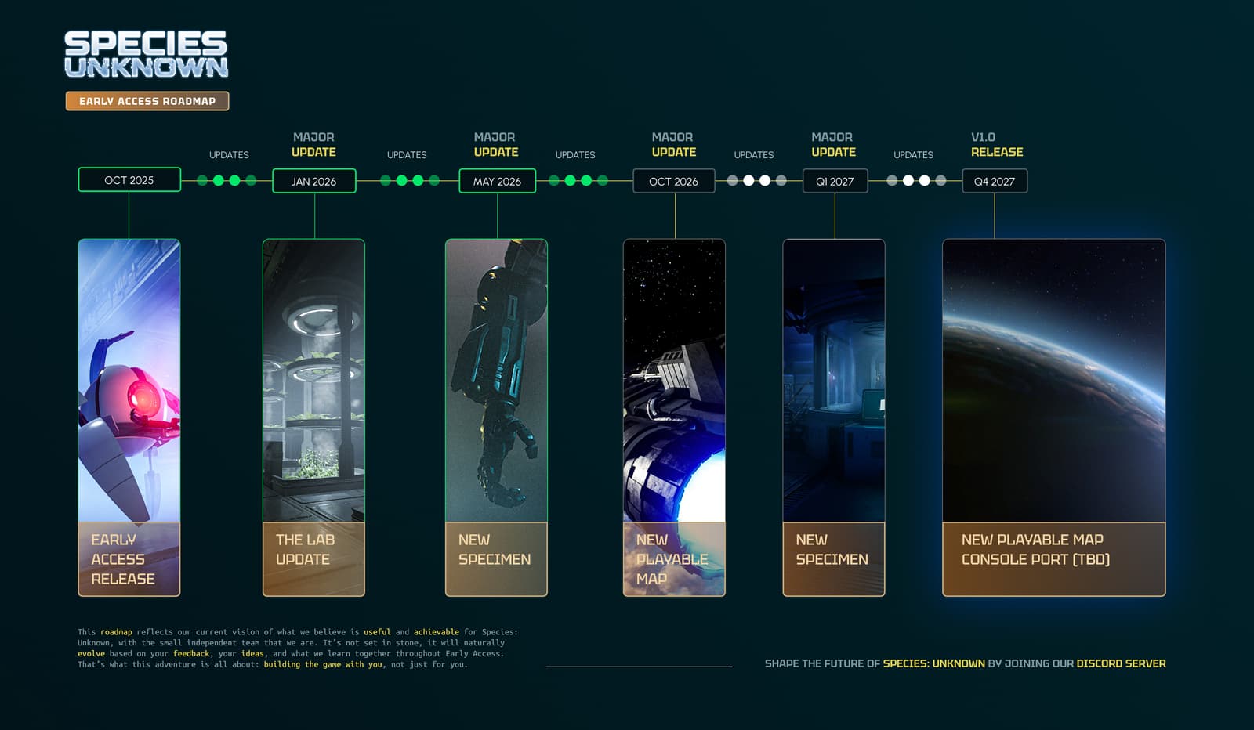The image size is (1254, 730).
Task: Open the Discord Server link
Action: (1121, 663)
